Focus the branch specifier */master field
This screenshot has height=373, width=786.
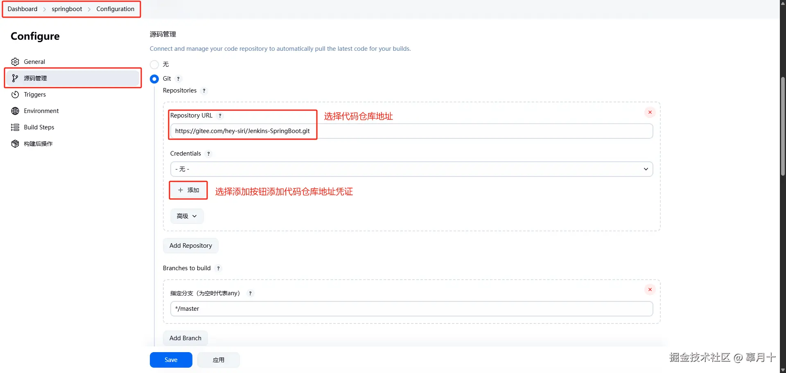click(411, 309)
